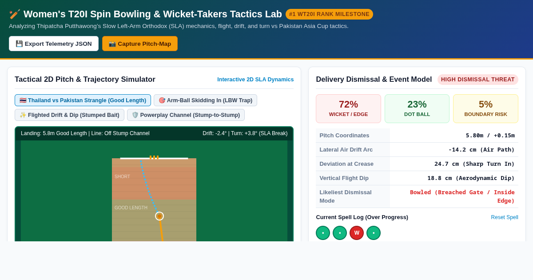533x280 pixels.
Task: Click the second dot ball in spell log
Action: coord(340,233)
